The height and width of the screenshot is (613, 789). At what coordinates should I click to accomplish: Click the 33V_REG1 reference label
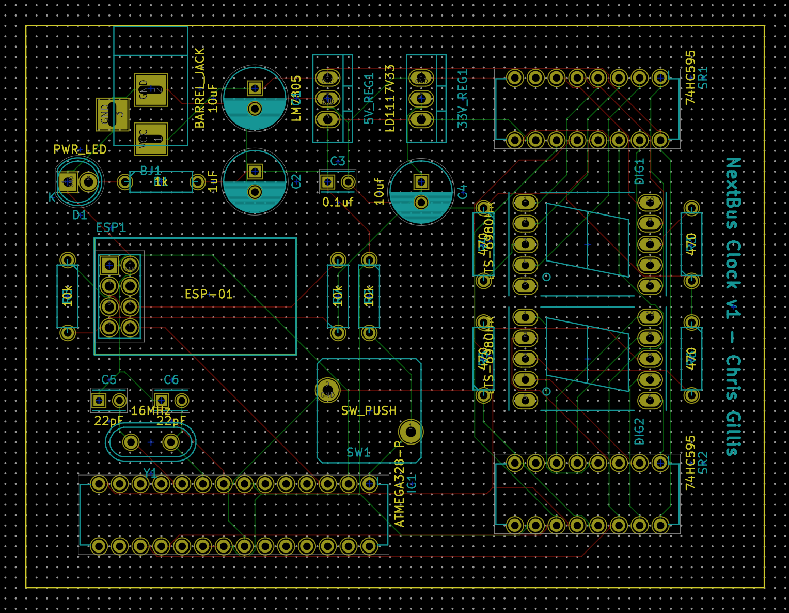tap(462, 99)
